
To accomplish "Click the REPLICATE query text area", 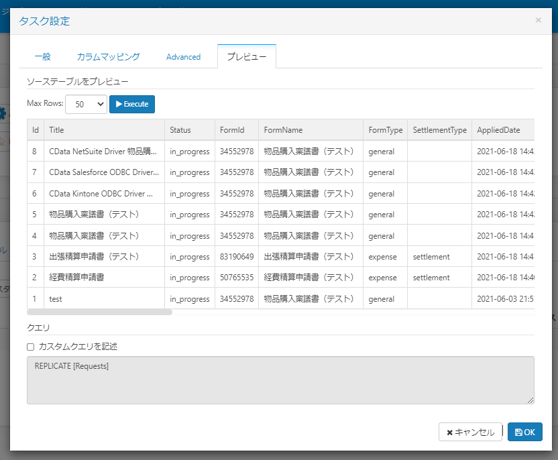I will pos(280,380).
